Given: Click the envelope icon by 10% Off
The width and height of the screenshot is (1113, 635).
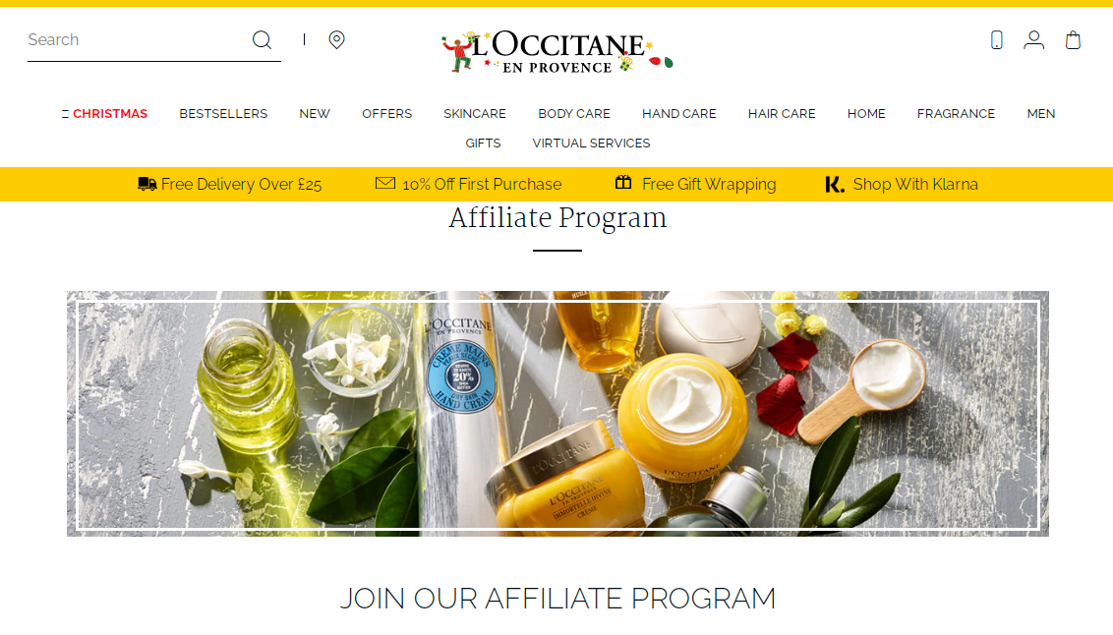Looking at the screenshot, I should (384, 183).
